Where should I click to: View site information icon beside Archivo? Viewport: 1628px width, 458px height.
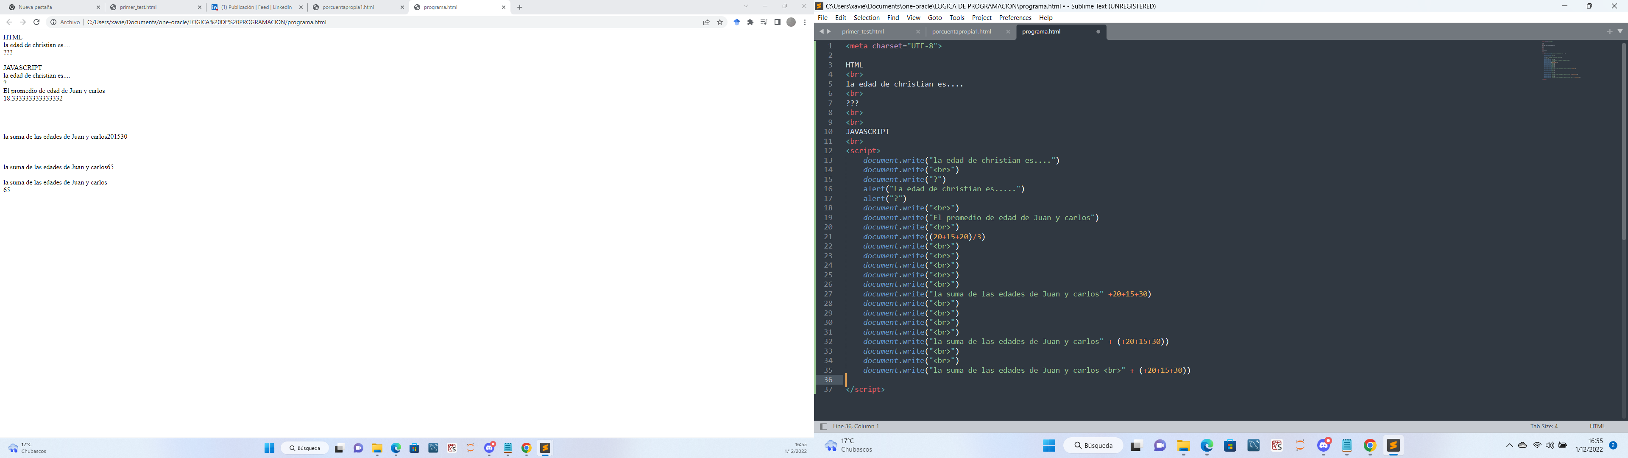(54, 22)
